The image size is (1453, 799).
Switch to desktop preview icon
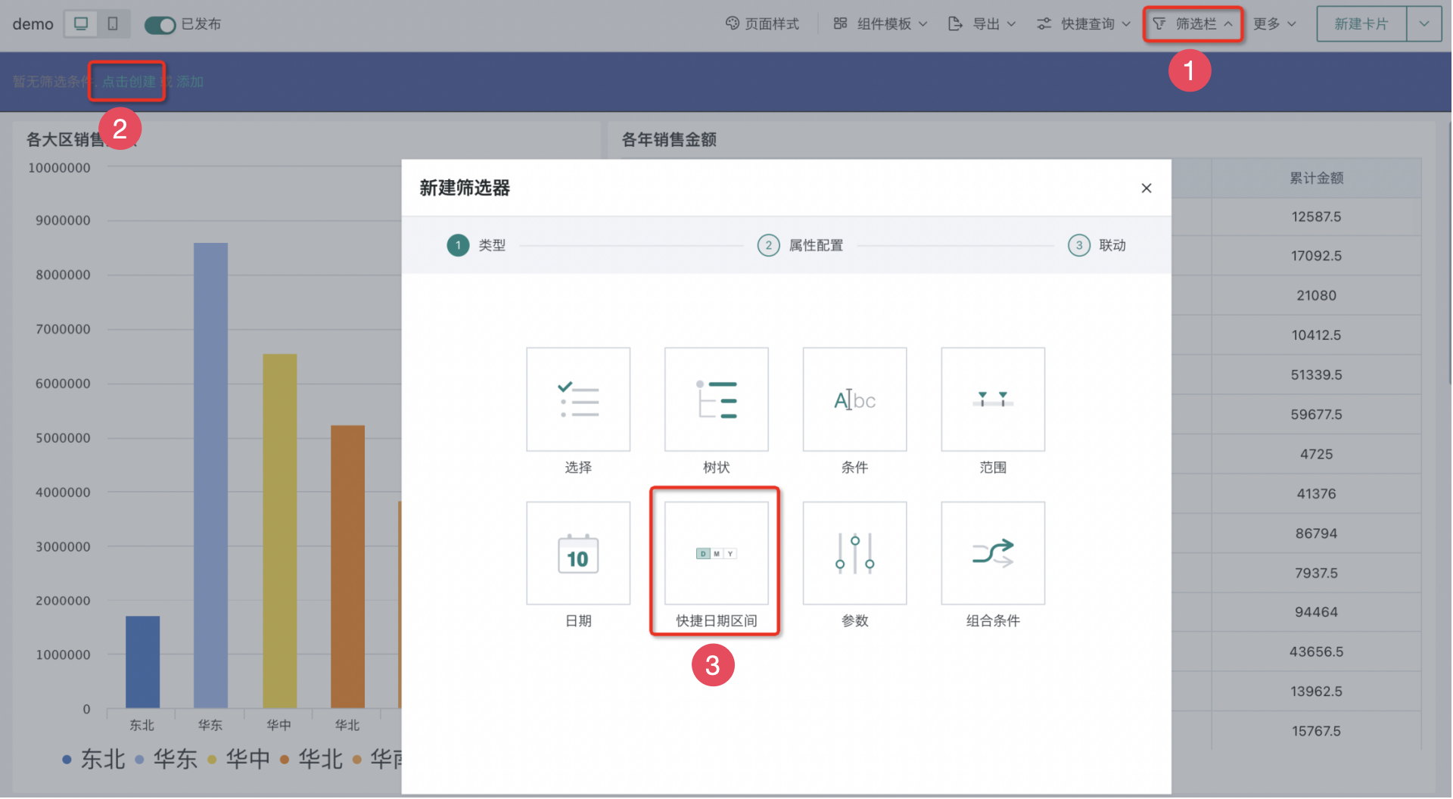[x=81, y=23]
